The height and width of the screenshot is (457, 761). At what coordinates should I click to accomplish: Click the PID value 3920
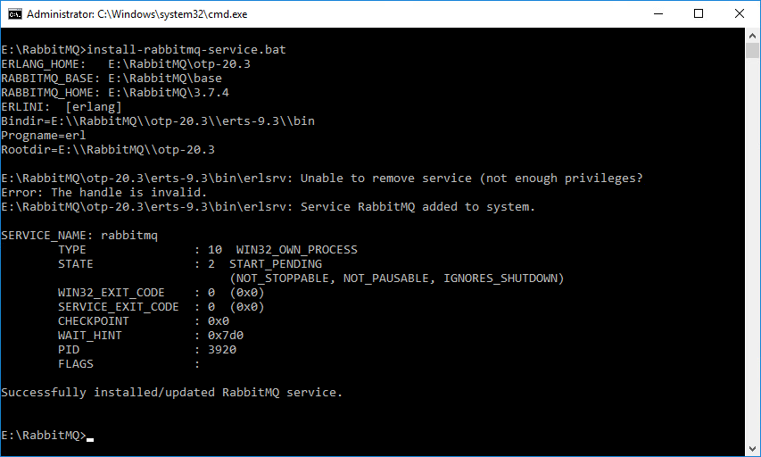[222, 350]
